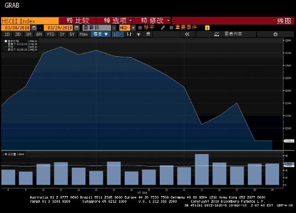
Task: Expand the 每日 daily period dropdown
Action: pos(100,34)
